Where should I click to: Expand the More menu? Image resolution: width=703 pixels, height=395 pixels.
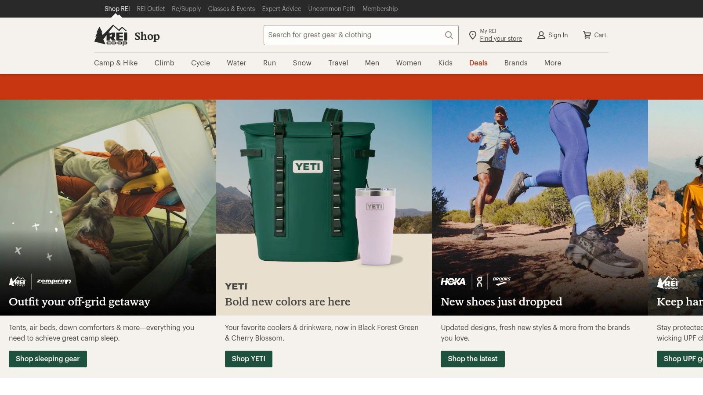click(553, 63)
